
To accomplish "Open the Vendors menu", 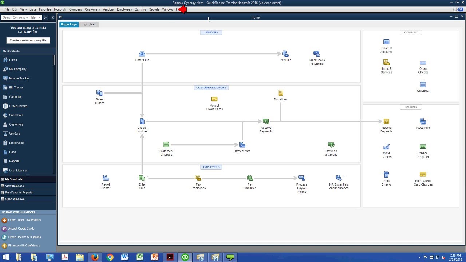I will point(108,9).
